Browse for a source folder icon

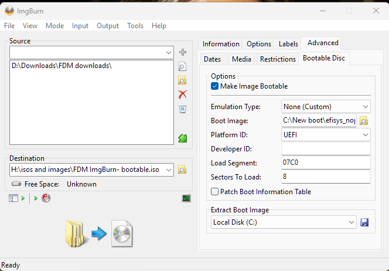[182, 80]
